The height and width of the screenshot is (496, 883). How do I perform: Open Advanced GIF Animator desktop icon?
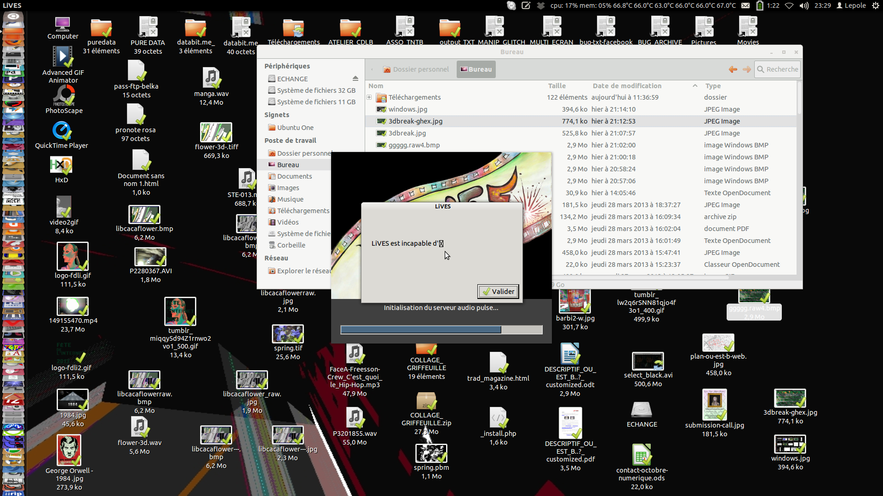coord(63,57)
